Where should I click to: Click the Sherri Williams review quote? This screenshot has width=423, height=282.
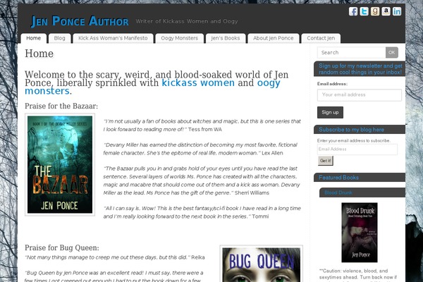tap(202, 180)
